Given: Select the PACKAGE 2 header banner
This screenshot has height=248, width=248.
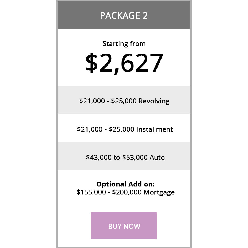Looking at the screenshot, I should [x=124, y=15].
